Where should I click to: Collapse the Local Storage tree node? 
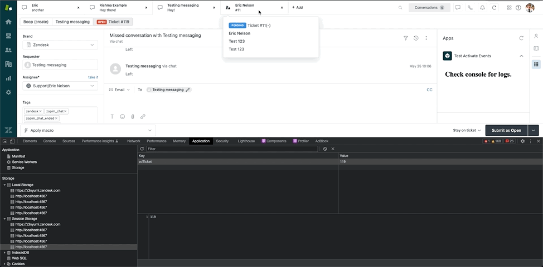coord(5,185)
